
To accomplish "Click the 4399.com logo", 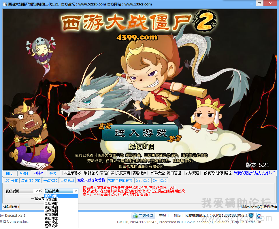I will tap(137, 37).
